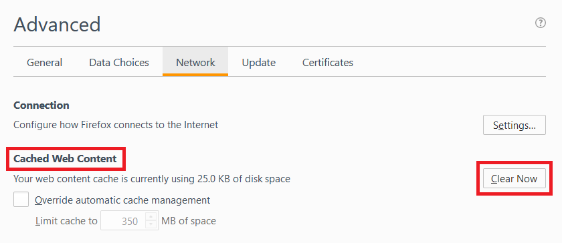This screenshot has height=243, width=562.
Task: Enable Override automatic cache management checkbox
Action: tap(21, 200)
